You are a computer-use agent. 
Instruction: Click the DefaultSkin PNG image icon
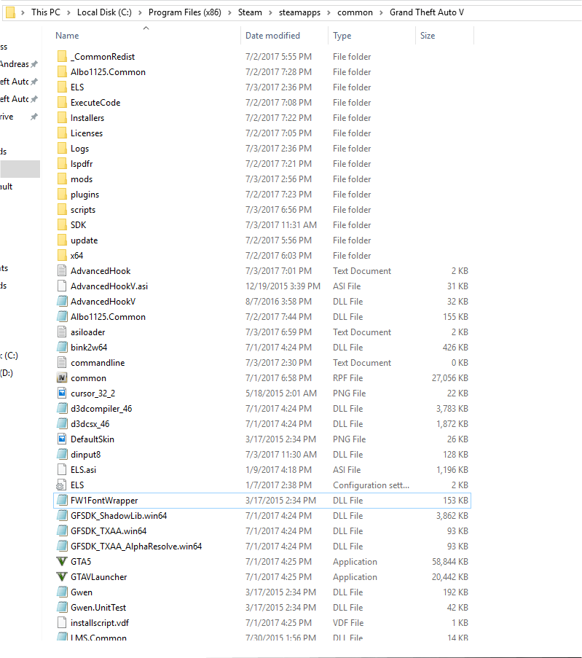tap(62, 439)
